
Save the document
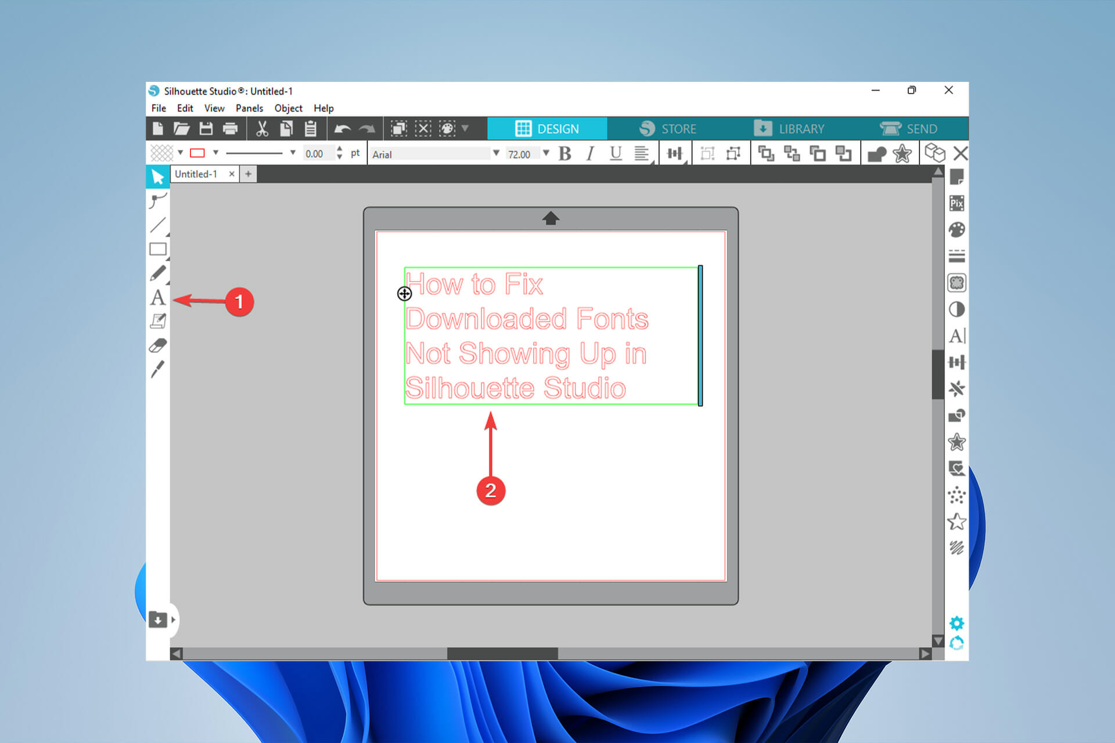pos(206,129)
